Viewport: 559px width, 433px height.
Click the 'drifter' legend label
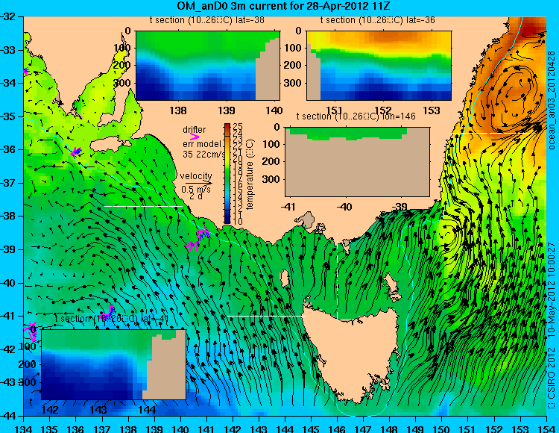[194, 130]
